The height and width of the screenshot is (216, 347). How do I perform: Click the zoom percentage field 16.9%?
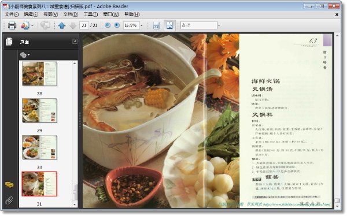coord(131,25)
